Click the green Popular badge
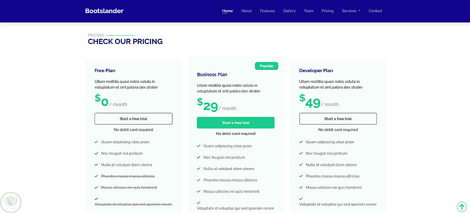The width and height of the screenshot is (470, 213). pos(266,66)
